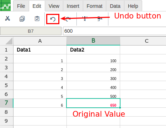The height and width of the screenshot is (128, 166).
Task: Click the Paste clipboard icon
Action: (37, 18)
